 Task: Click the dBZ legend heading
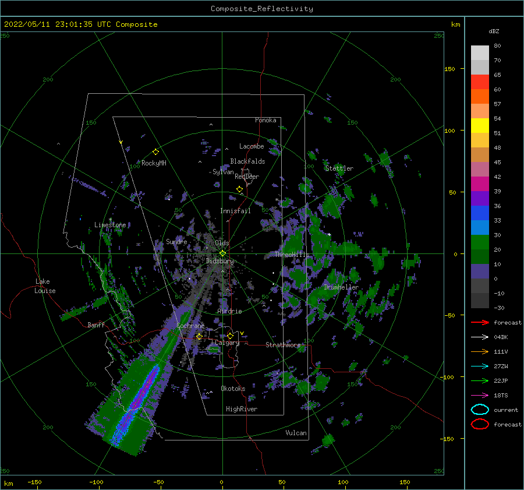pyautogui.click(x=494, y=31)
